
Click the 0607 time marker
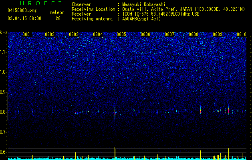pyautogui.click(x=169, y=34)
